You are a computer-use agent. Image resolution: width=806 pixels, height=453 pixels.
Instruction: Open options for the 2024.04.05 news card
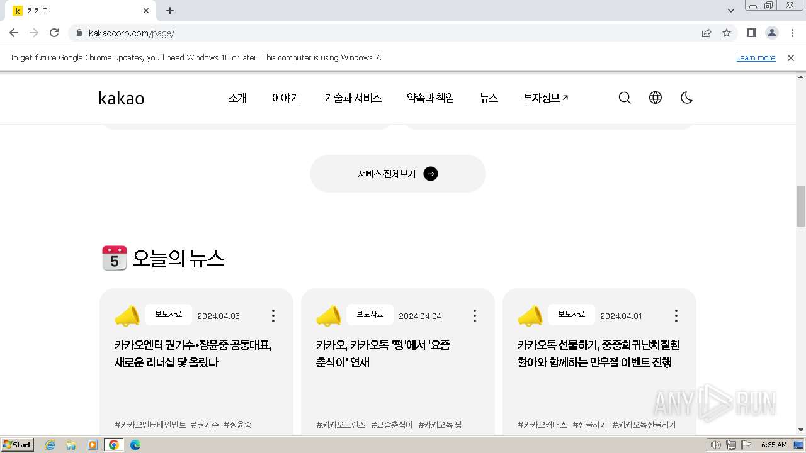(273, 316)
